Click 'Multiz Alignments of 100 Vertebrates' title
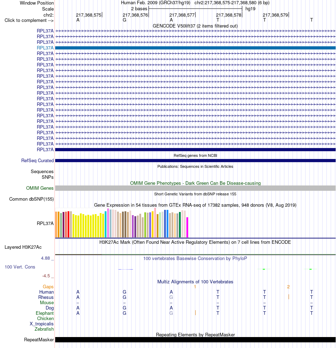The image size is (336, 348). (x=195, y=282)
